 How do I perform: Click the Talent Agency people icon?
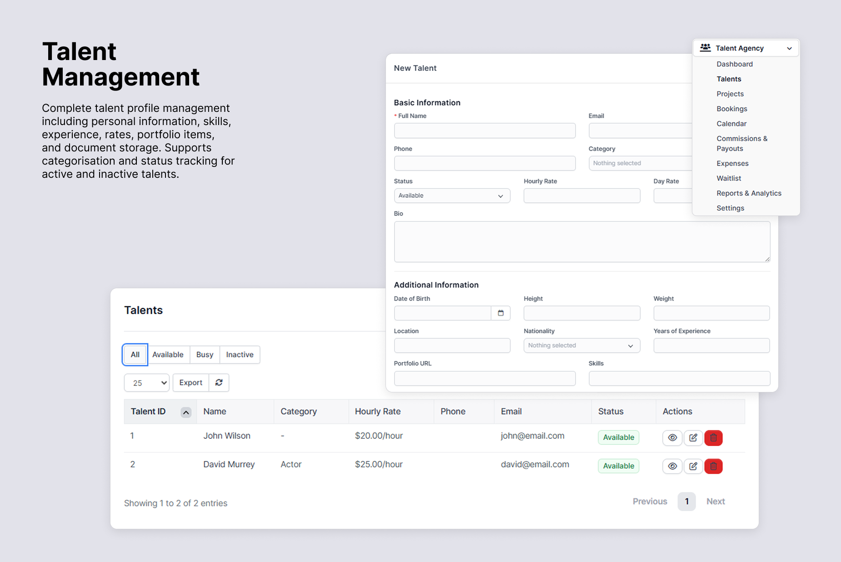pos(705,48)
